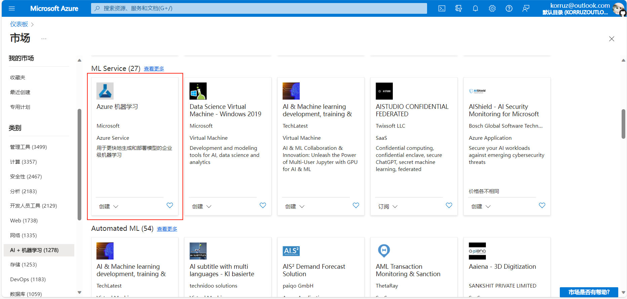Click the main page vertical scrollbar thumb
The height and width of the screenshot is (299, 627).
[x=623, y=124]
